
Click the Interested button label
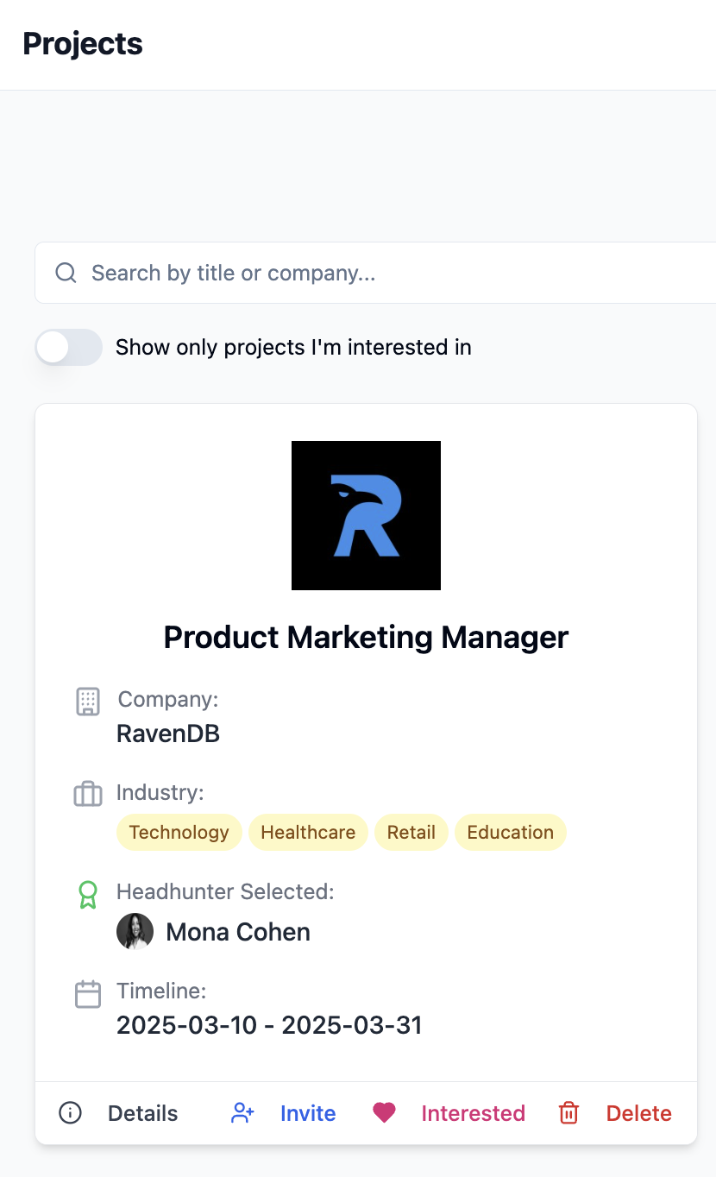pos(473,1113)
